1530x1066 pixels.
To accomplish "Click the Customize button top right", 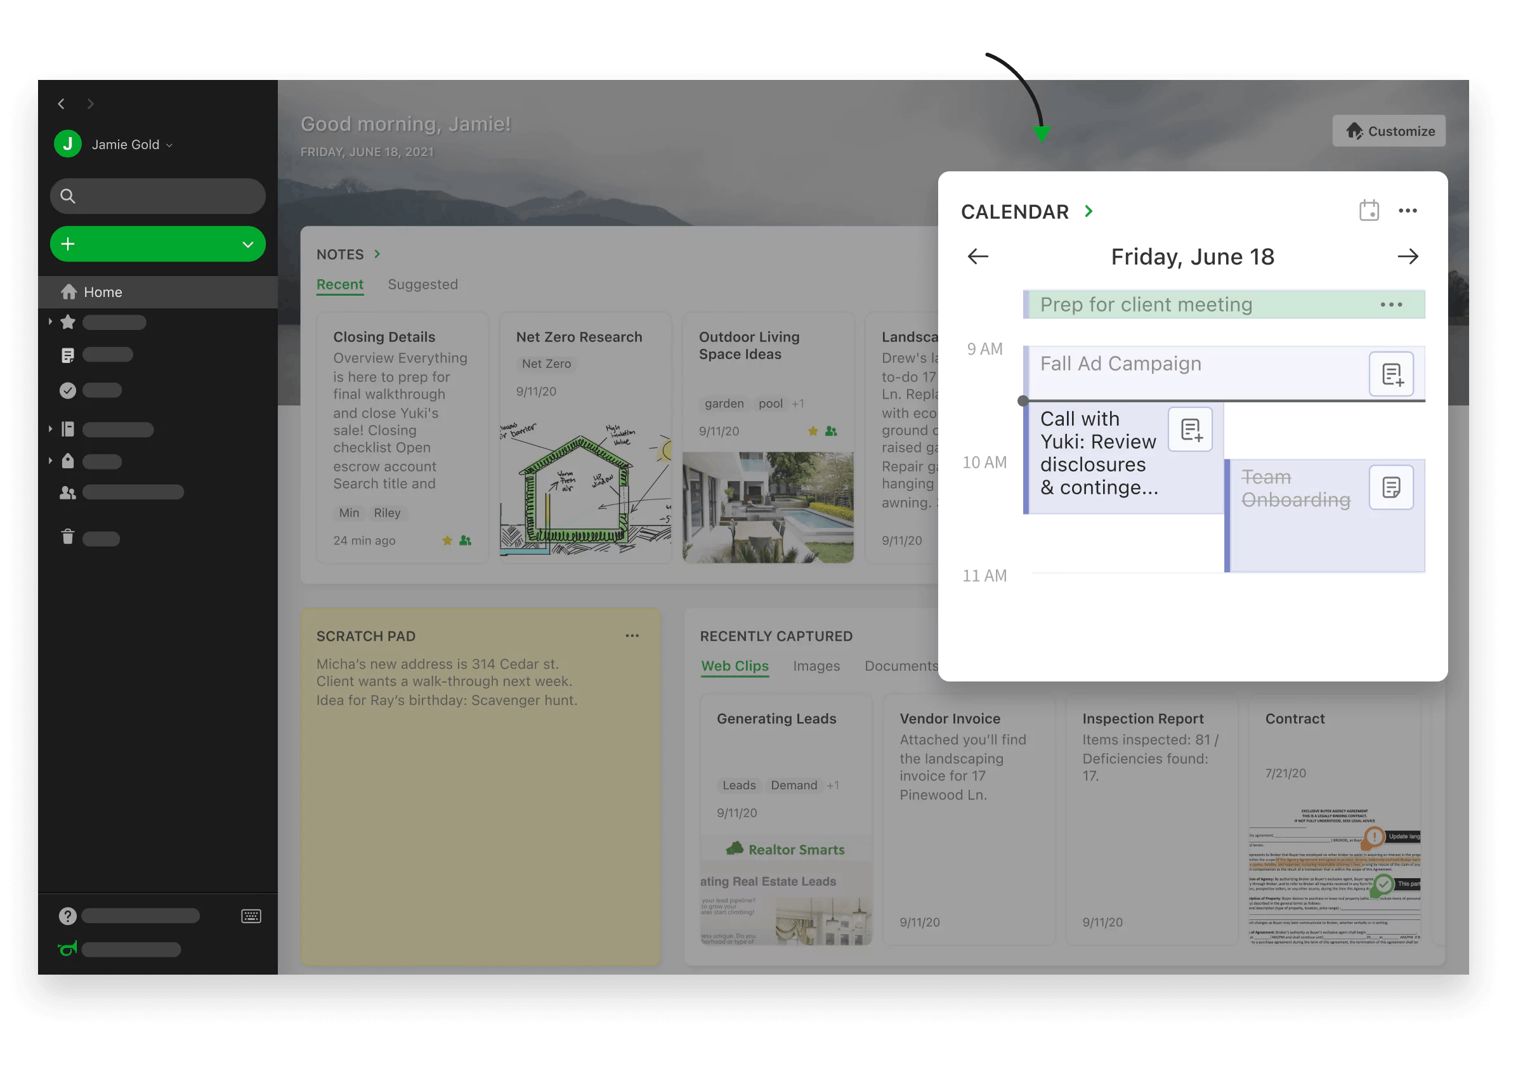I will (x=1389, y=131).
